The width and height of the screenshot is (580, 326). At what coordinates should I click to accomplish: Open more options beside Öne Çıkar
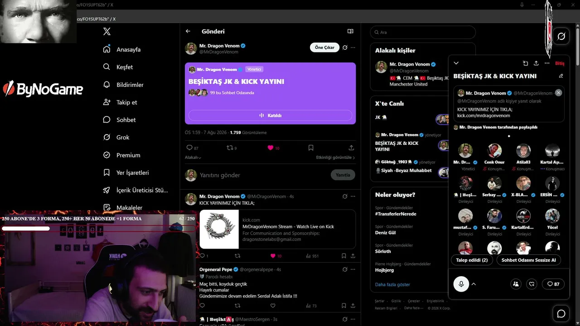(x=353, y=48)
